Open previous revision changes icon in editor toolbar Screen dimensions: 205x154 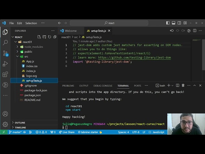[x=172, y=31]
